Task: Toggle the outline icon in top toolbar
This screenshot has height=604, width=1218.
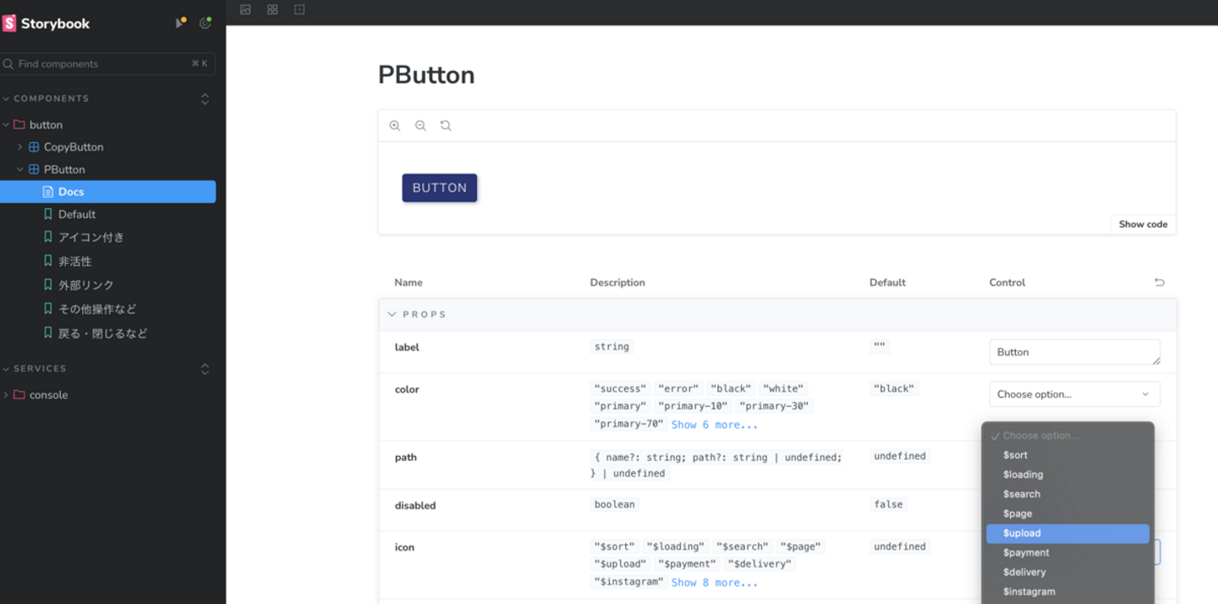Action: (x=299, y=10)
